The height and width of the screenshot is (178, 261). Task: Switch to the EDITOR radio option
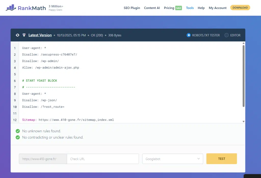pyautogui.click(x=226, y=35)
